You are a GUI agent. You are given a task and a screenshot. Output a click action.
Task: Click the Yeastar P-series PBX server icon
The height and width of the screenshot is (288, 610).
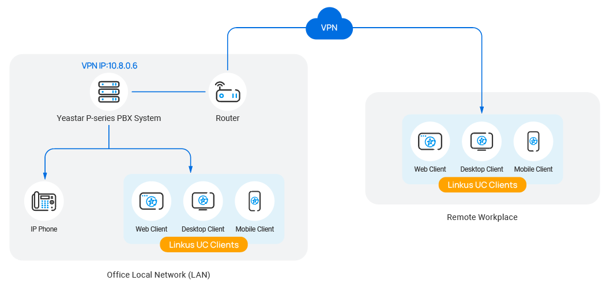(109, 92)
